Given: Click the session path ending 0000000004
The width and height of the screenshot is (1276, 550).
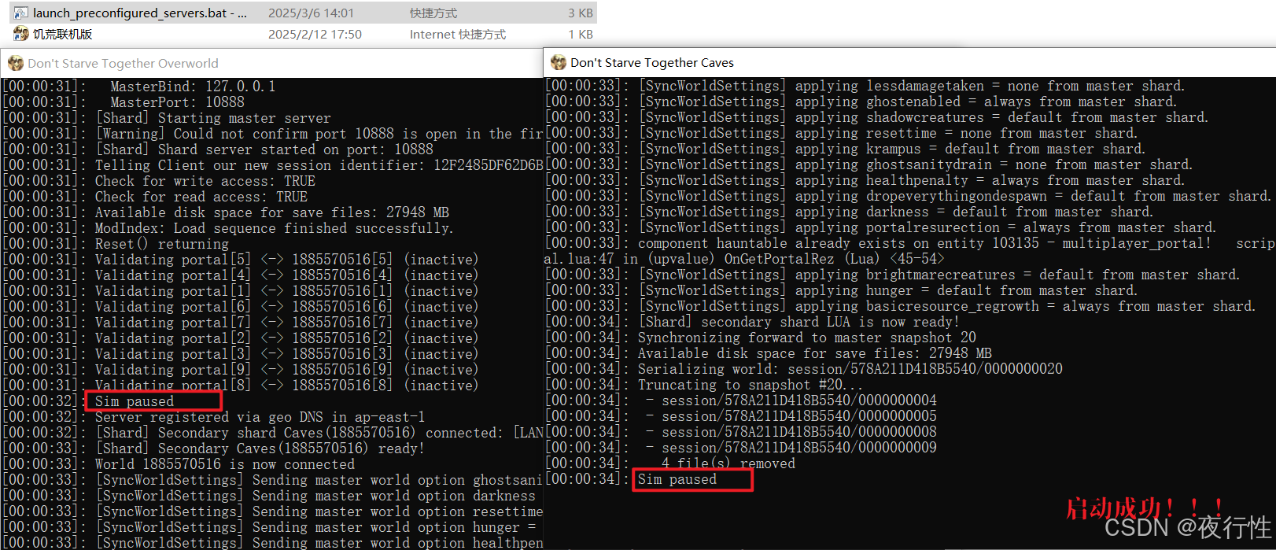Looking at the screenshot, I should [799, 401].
